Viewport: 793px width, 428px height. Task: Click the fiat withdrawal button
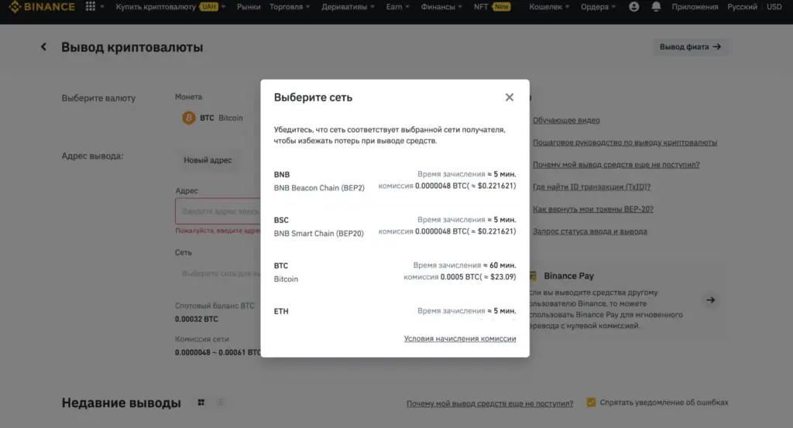click(x=690, y=47)
